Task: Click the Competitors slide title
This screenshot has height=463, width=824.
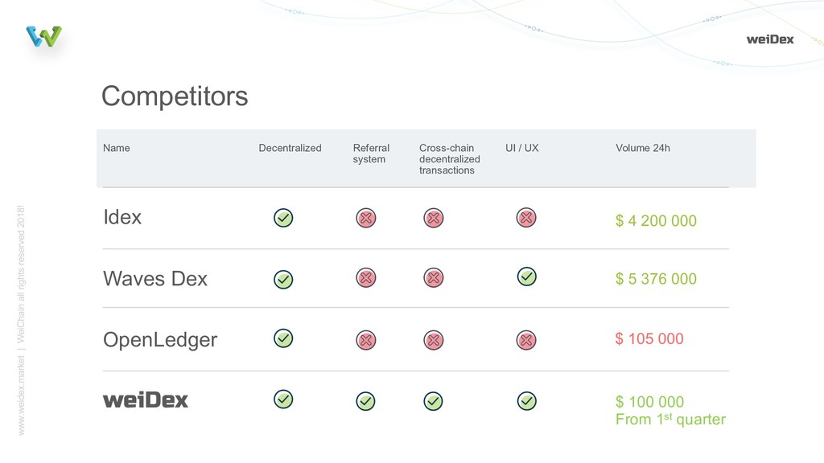Action: 175,96
